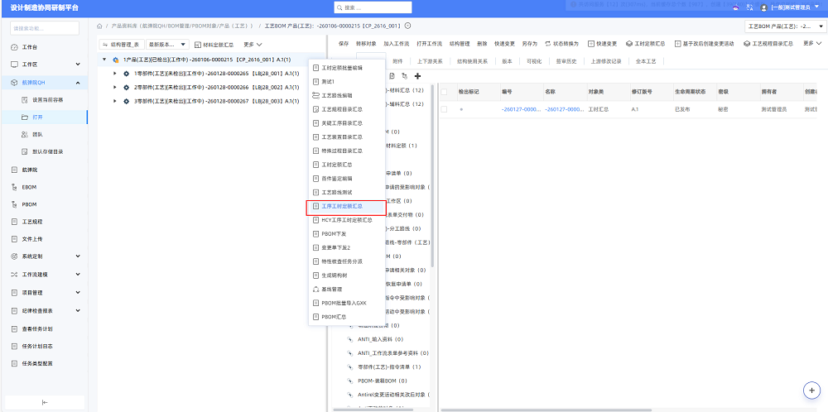Viewport: 828px width, 412px height.
Task: Select 工序工时定额汇总 from the menu
Action: (346, 206)
